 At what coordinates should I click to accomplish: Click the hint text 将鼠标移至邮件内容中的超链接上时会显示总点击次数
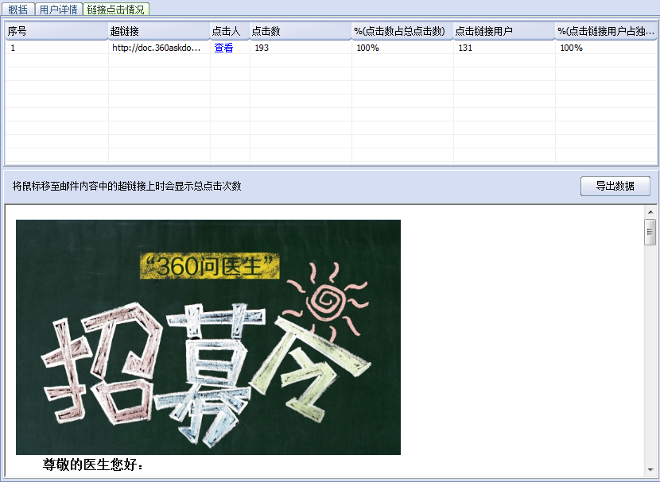(x=126, y=186)
